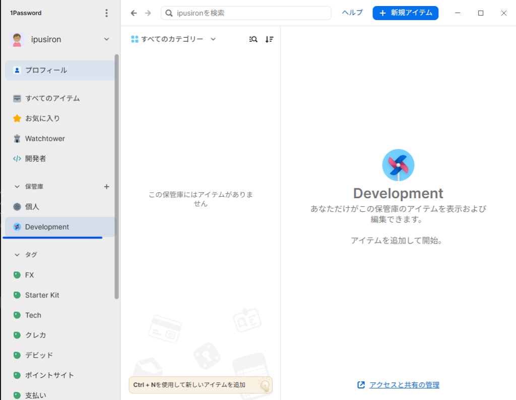This screenshot has width=516, height=400.
Task: Open the sort order icon
Action: click(270, 39)
